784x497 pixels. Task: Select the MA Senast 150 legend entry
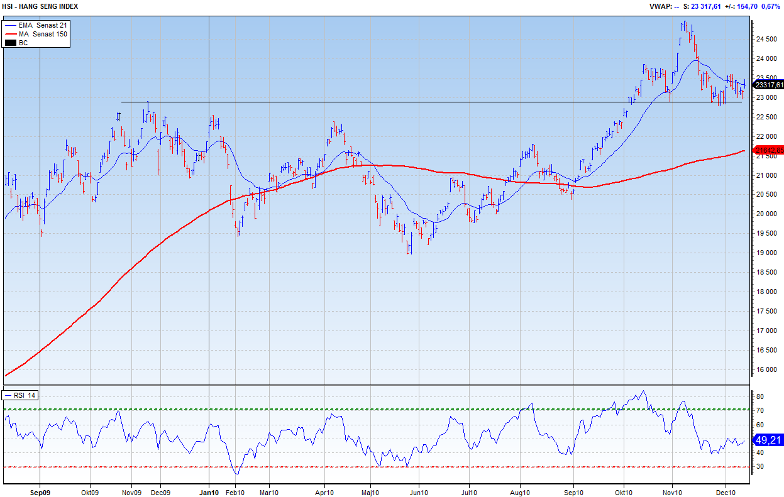tap(43, 34)
